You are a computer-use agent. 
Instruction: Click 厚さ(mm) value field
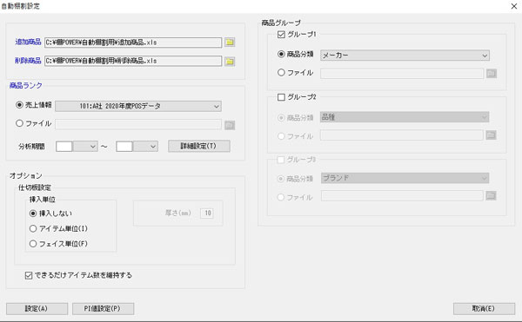point(207,214)
